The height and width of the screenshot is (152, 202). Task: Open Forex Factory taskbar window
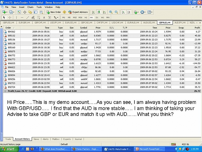coord(86,149)
